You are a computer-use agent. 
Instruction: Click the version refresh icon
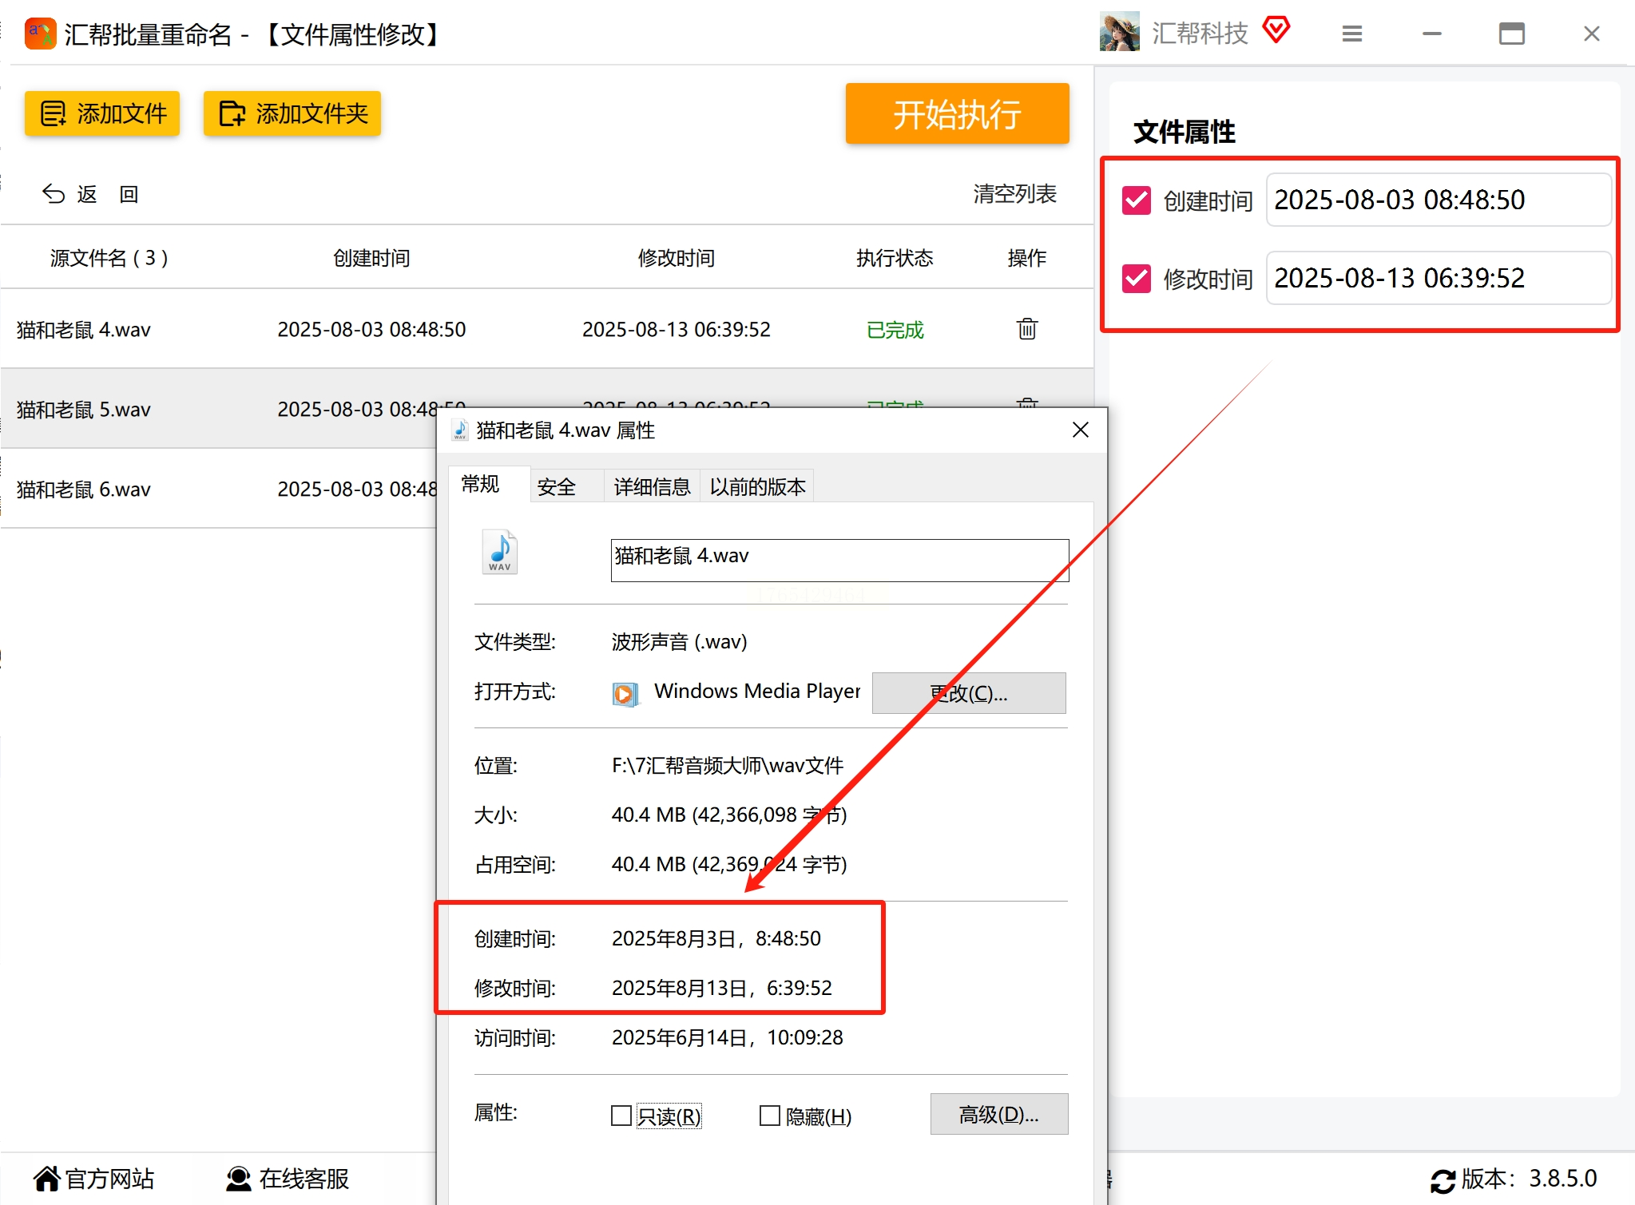pyautogui.click(x=1442, y=1180)
